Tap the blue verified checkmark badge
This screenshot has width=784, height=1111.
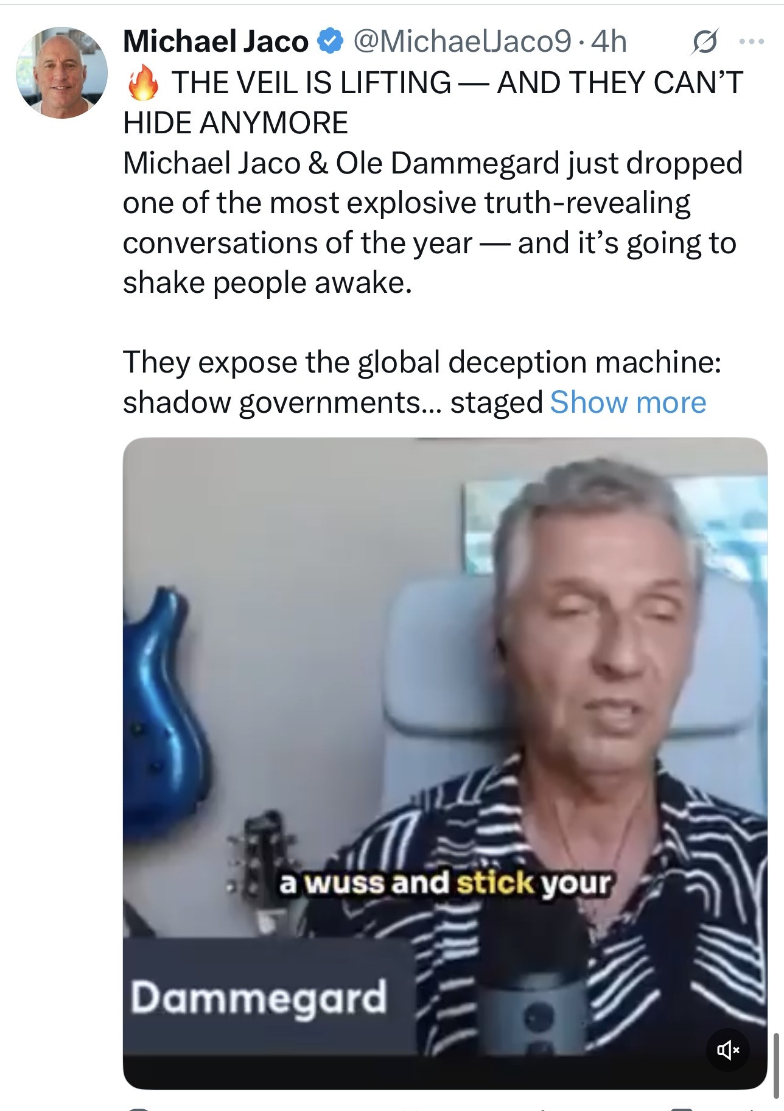pyautogui.click(x=329, y=42)
